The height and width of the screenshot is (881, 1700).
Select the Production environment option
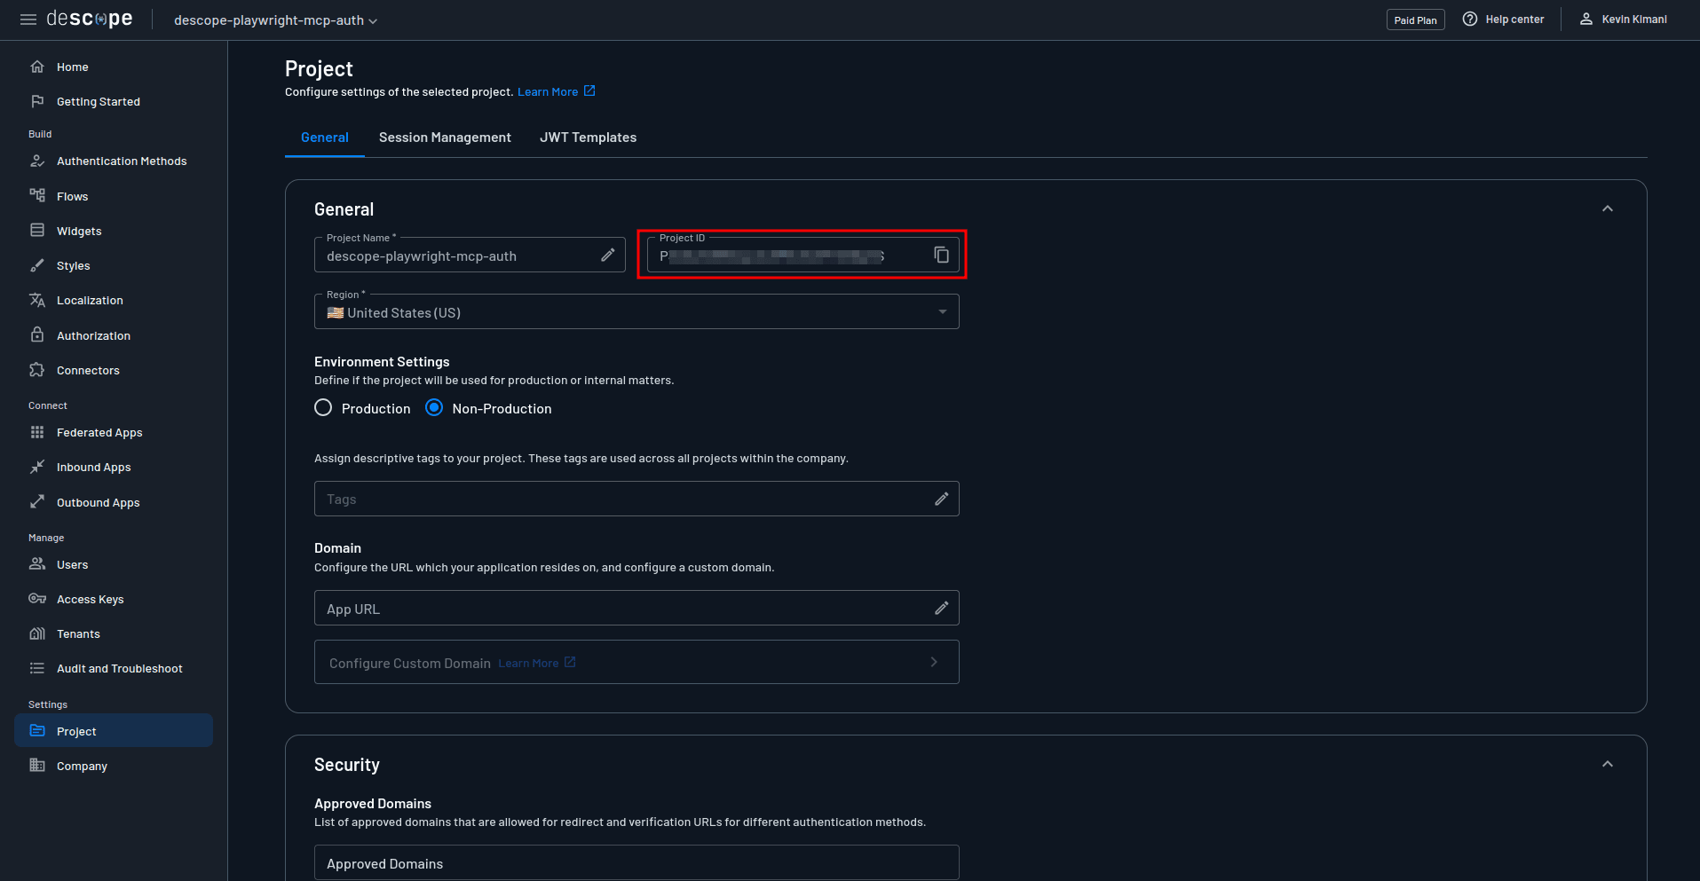coord(323,407)
